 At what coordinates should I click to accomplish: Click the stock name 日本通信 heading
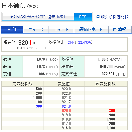pos(14,6)
